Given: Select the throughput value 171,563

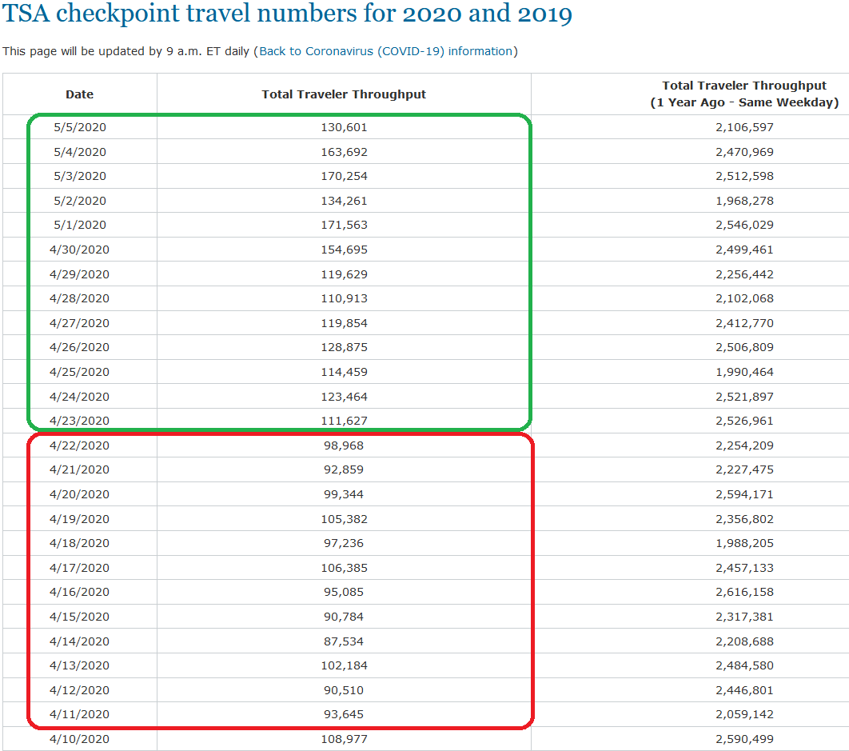Looking at the screenshot, I should pyautogui.click(x=344, y=225).
